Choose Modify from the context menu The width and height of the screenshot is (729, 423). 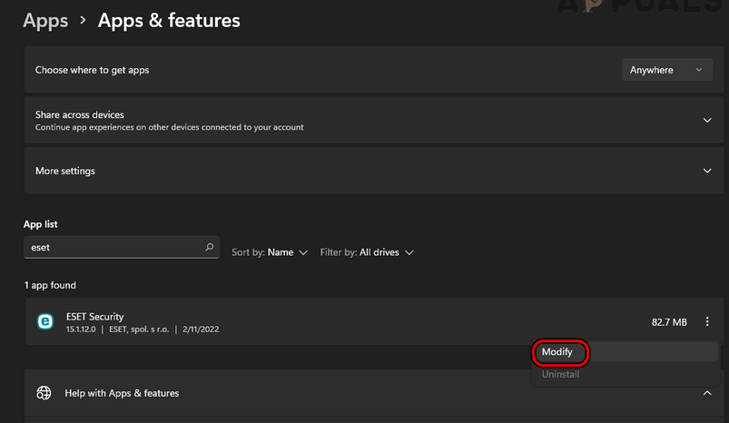coord(557,351)
